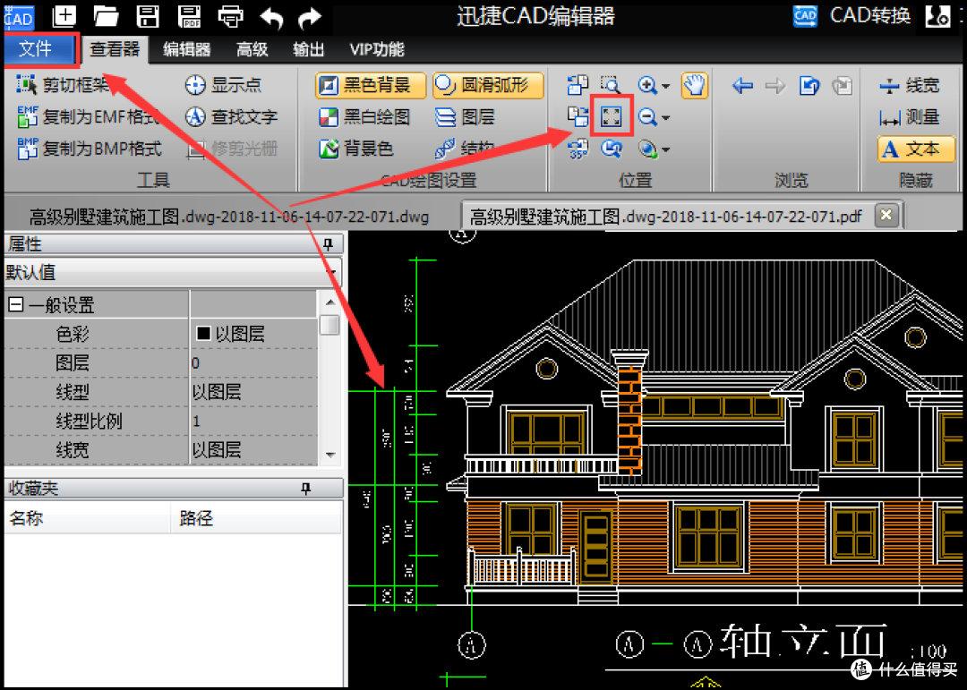Switch to the .dwg document tab
Image resolution: width=967 pixels, height=690 pixels.
(229, 217)
